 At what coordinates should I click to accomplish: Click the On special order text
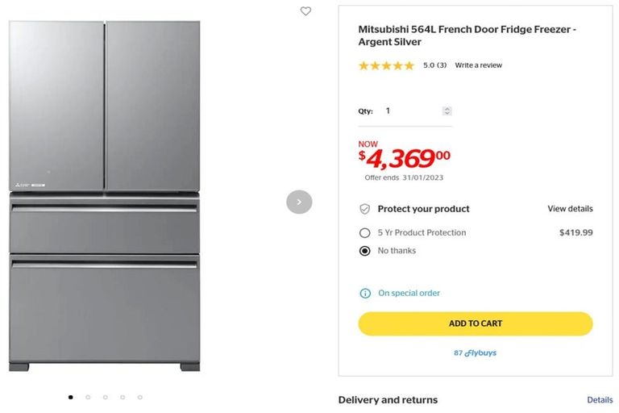409,294
